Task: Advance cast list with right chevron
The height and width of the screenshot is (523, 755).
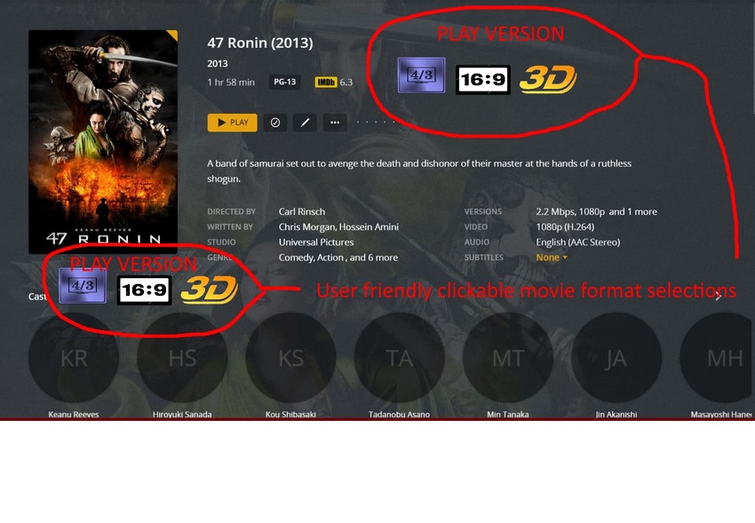Action: (718, 296)
